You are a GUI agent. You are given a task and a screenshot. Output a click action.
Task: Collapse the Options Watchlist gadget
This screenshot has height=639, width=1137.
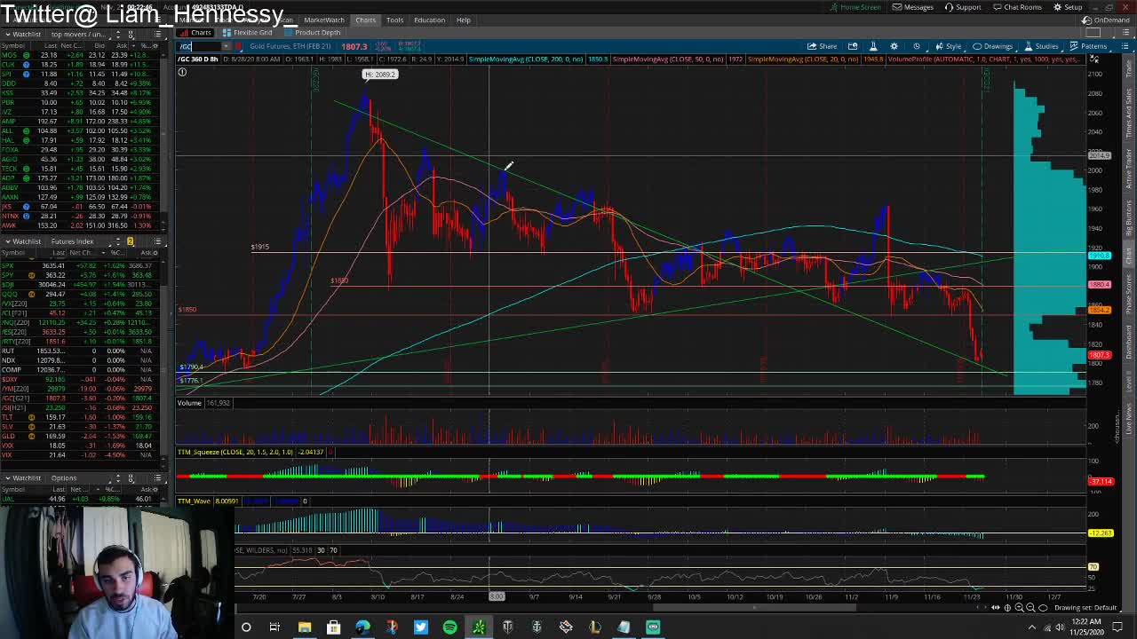click(6, 477)
